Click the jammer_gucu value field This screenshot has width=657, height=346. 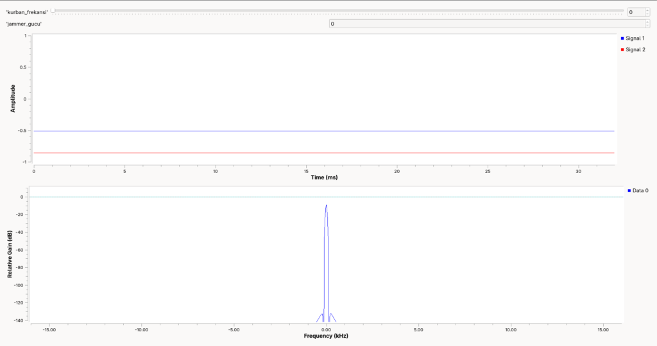pos(487,24)
